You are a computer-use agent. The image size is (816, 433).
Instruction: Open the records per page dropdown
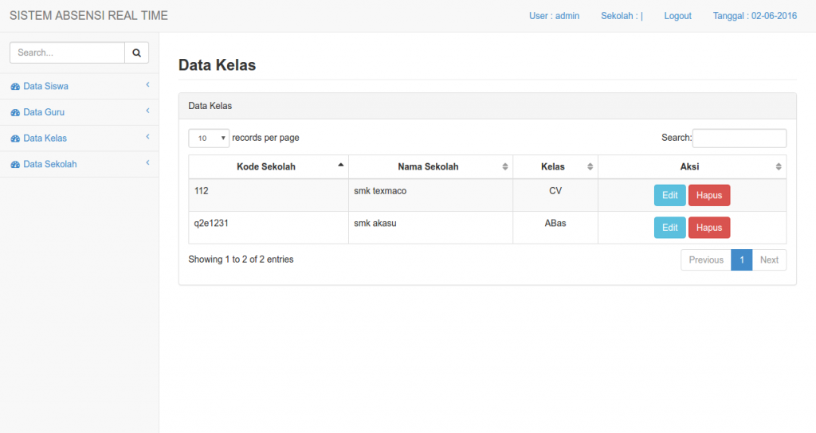pyautogui.click(x=209, y=138)
